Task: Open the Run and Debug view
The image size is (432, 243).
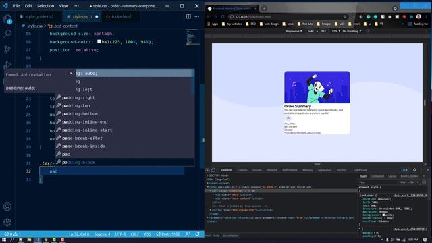Action: click(x=7, y=65)
